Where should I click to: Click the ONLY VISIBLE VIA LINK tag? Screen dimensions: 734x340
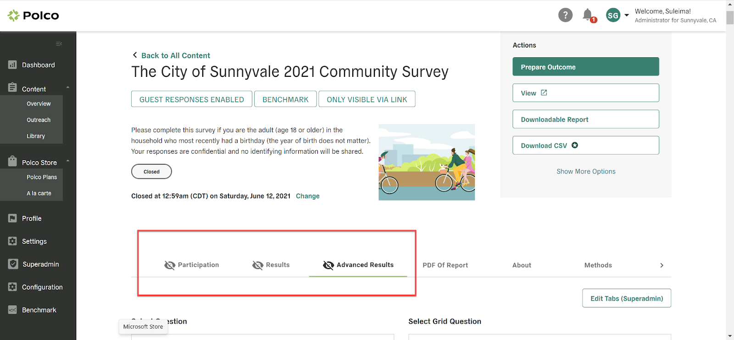367,99
